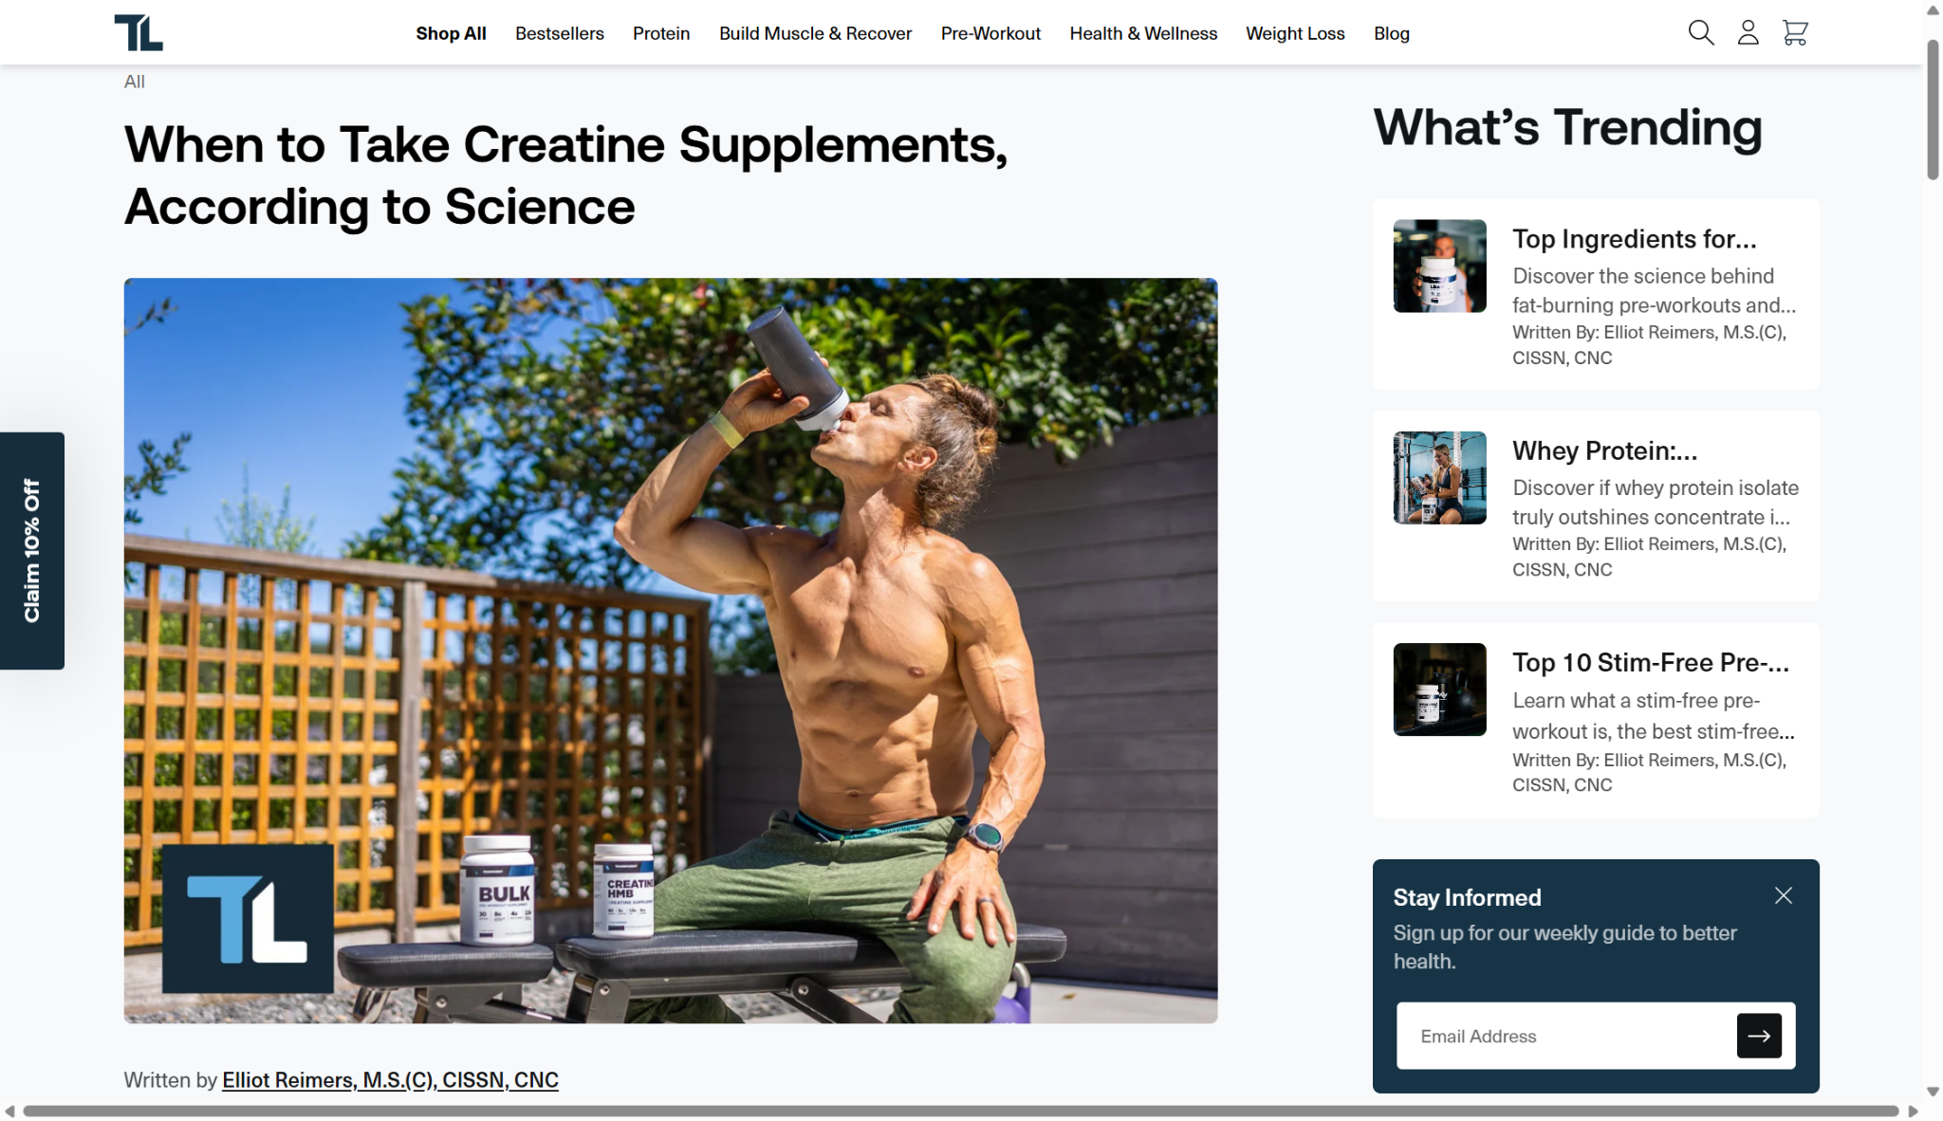The width and height of the screenshot is (1943, 1121).
Task: Open author link Elliot Reimers
Action: point(390,1079)
